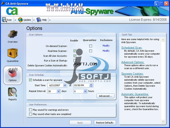Open the Start Time date dropdown
This screenshot has width=170, height=128.
pos(65,85)
